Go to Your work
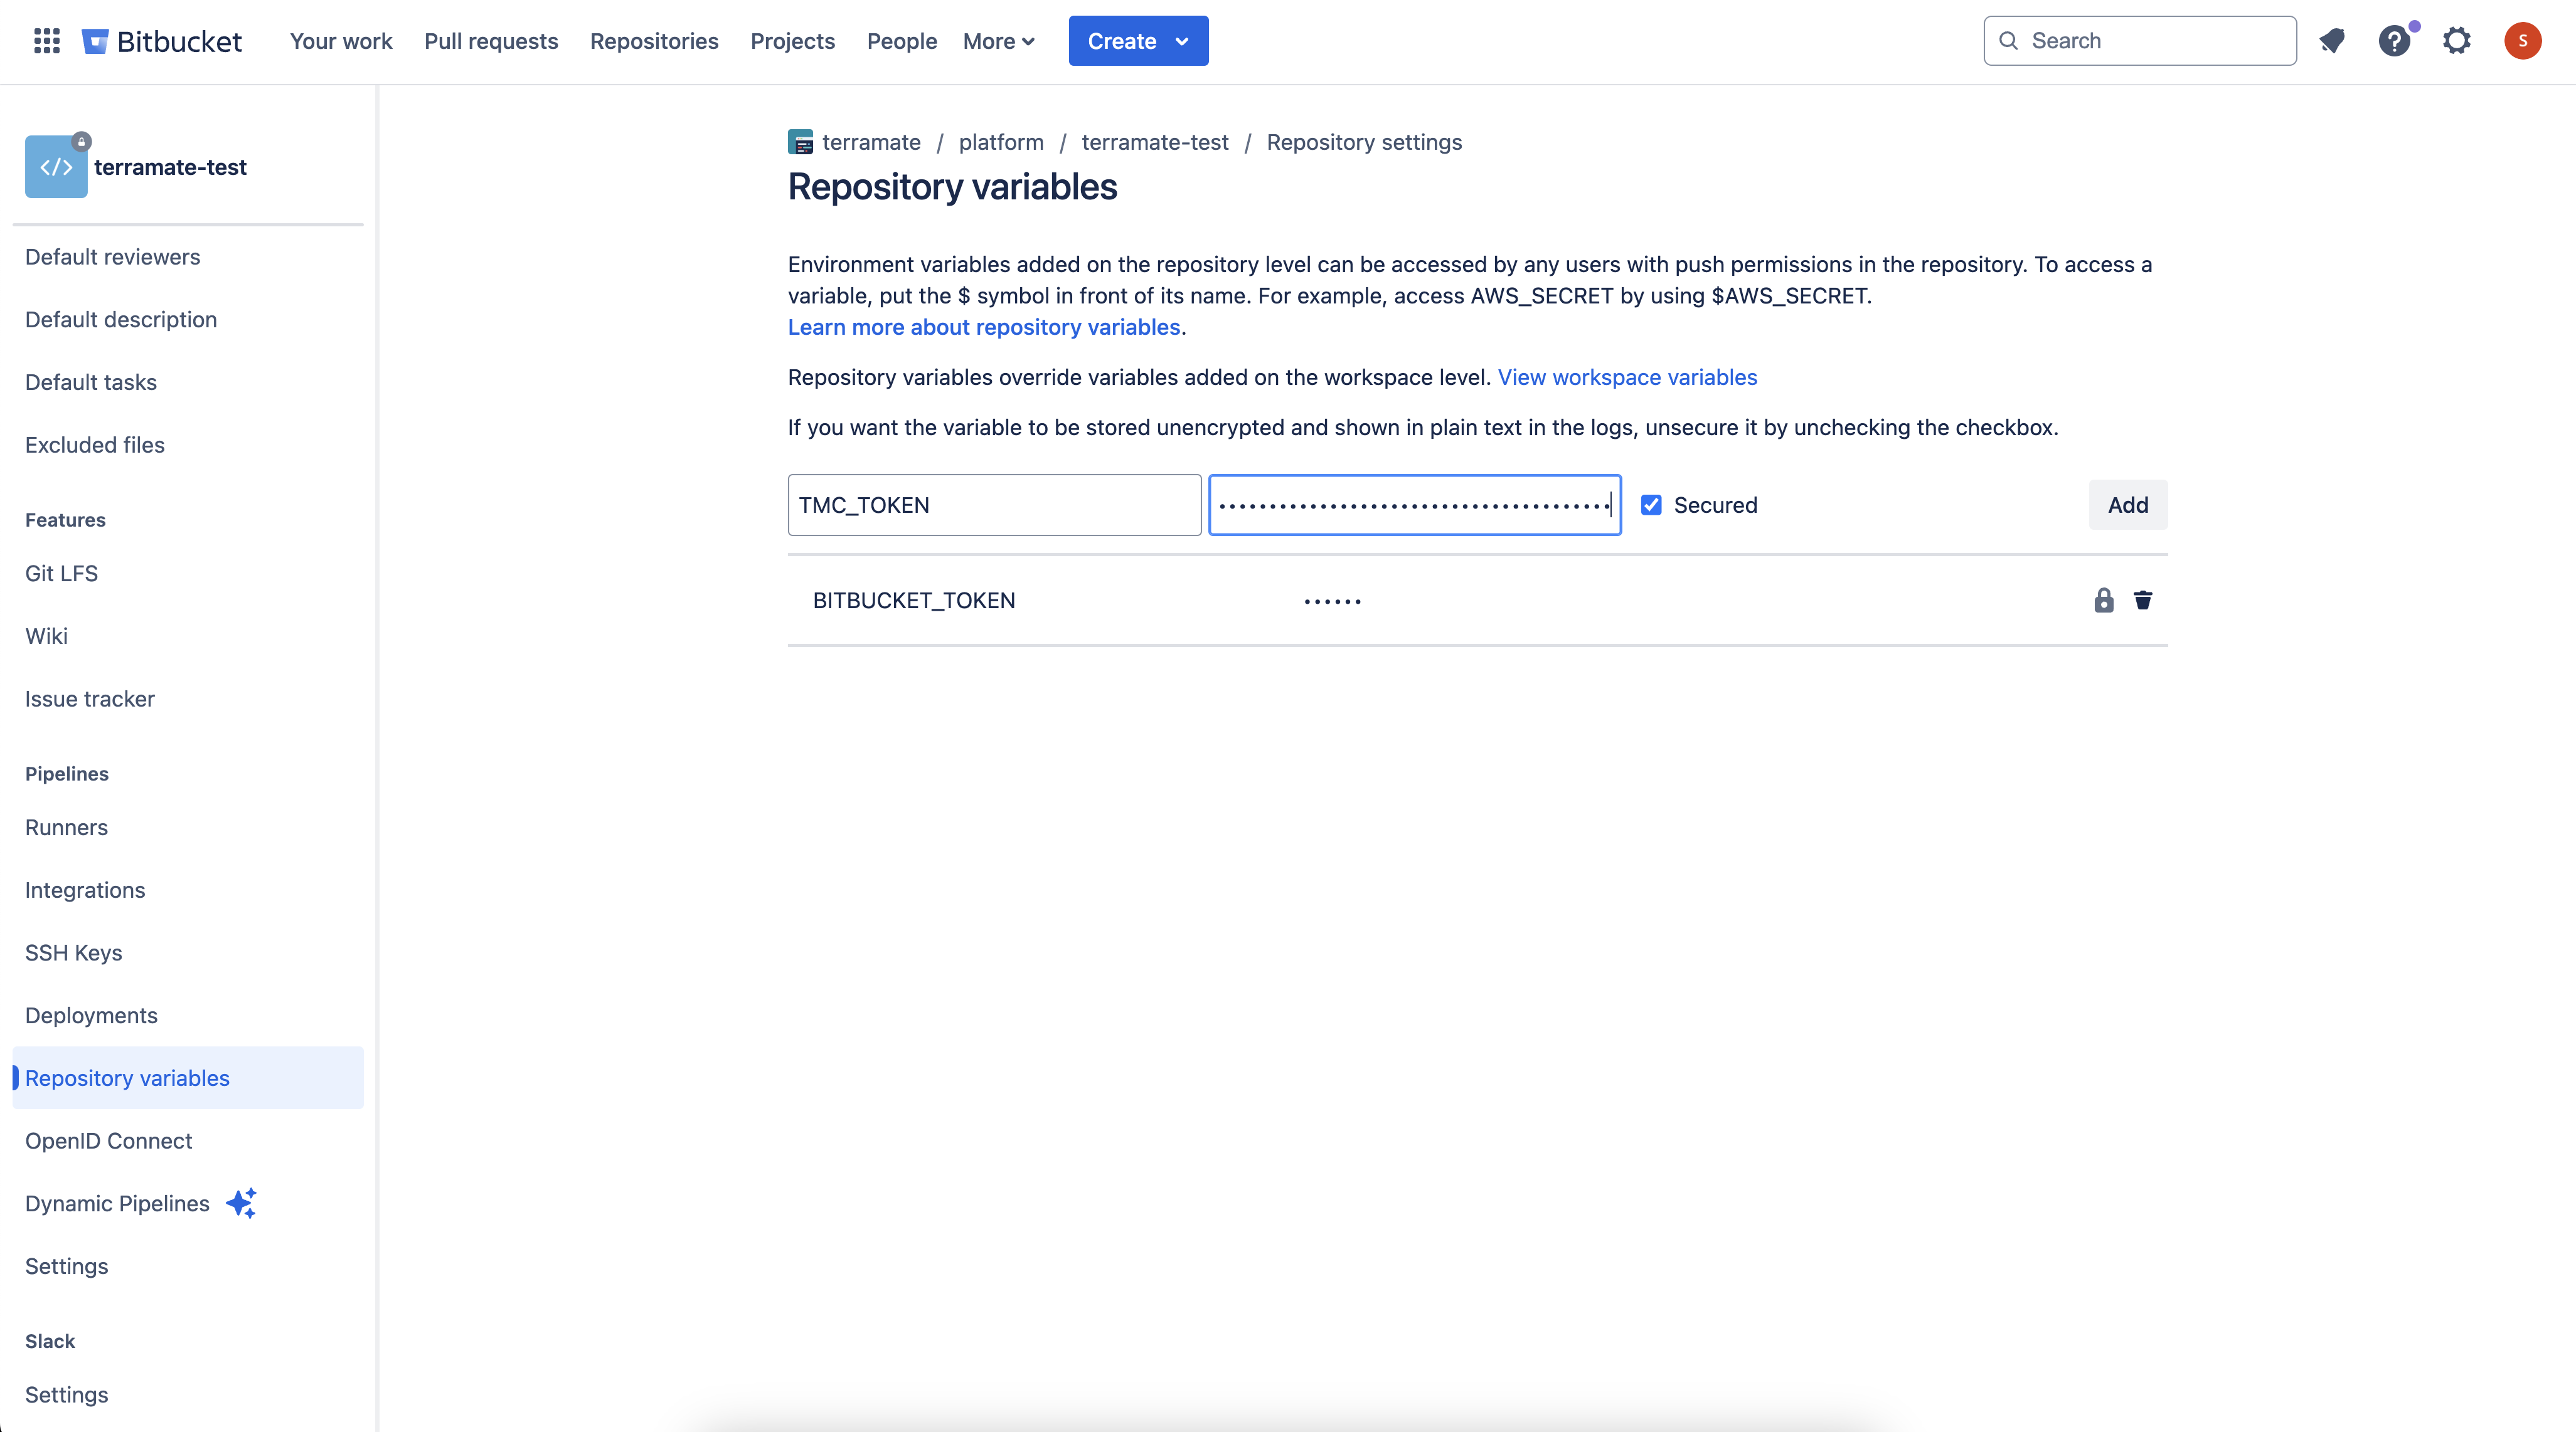 [x=341, y=41]
